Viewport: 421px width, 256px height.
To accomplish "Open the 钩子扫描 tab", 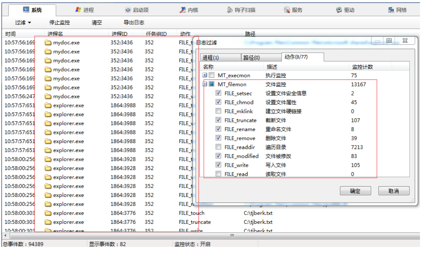I will tap(241, 10).
